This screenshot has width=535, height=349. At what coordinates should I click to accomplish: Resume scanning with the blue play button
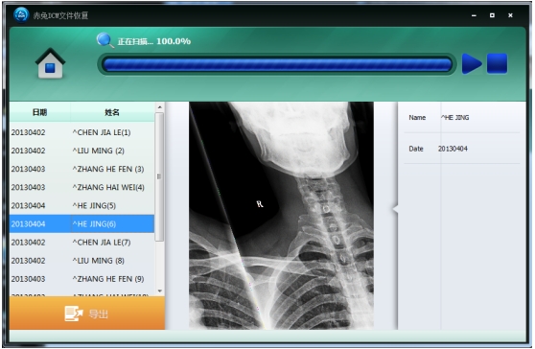472,64
